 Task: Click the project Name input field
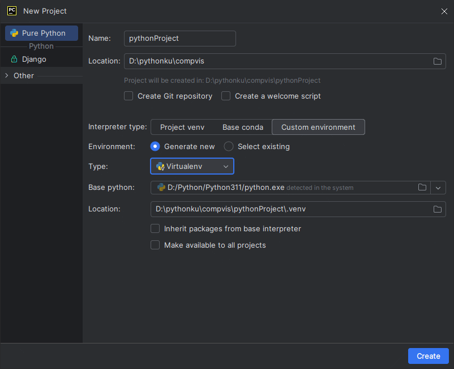[x=180, y=39]
